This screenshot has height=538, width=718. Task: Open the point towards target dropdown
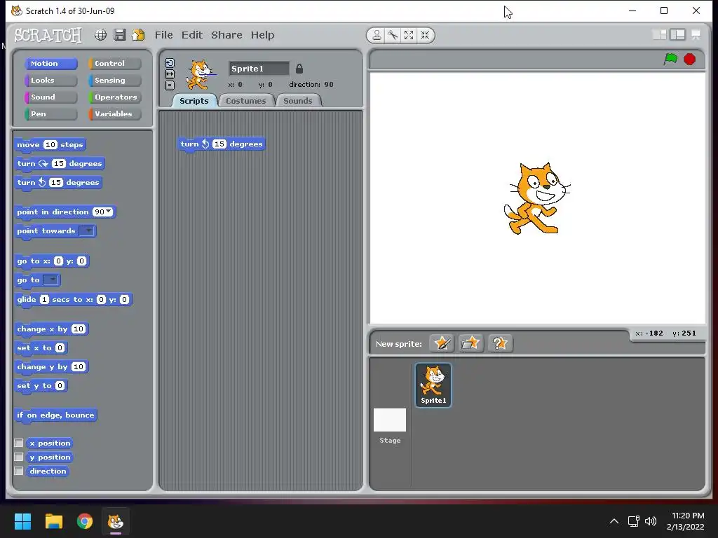coord(87,231)
